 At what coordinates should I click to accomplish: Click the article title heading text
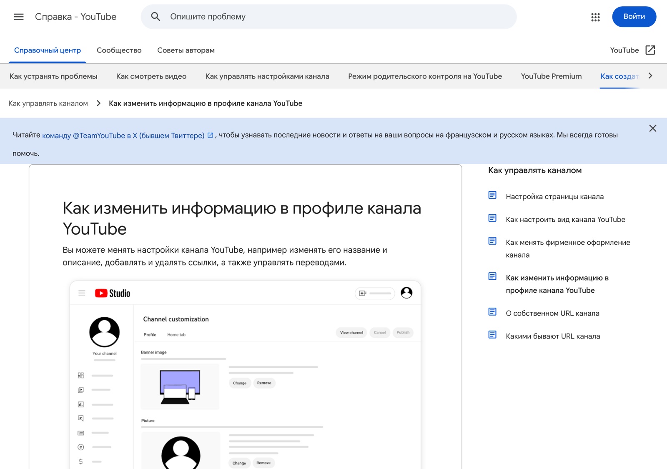(x=242, y=218)
